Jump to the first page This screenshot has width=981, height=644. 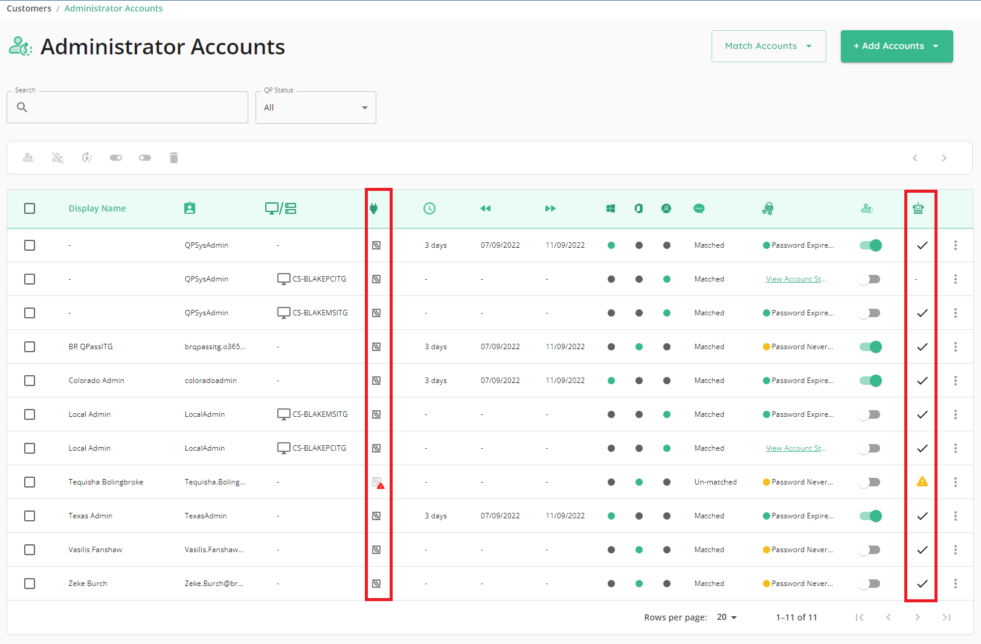point(860,617)
